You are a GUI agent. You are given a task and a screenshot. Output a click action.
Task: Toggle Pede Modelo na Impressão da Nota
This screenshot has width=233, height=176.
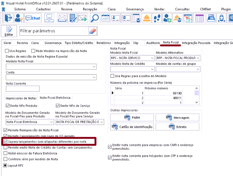[x=33, y=51]
